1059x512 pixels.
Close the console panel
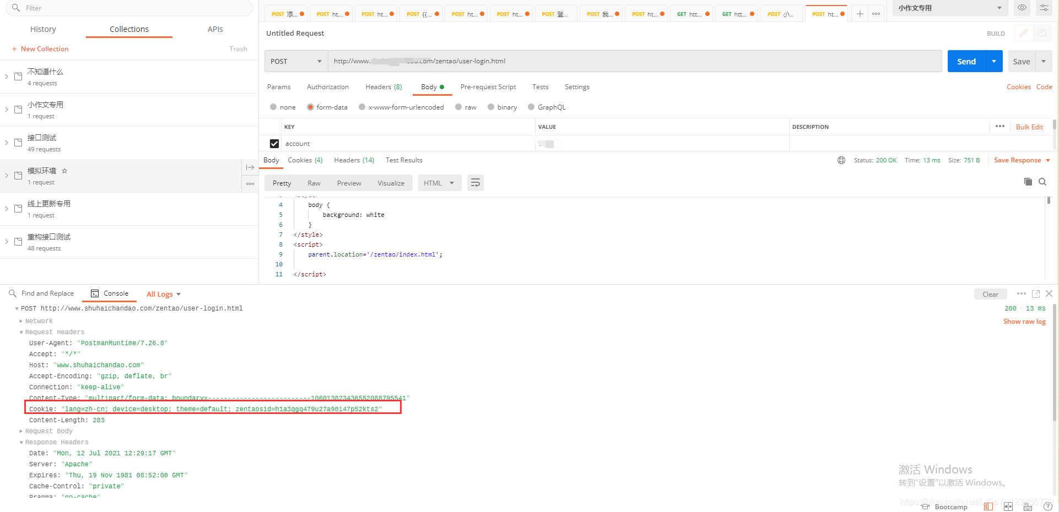tap(1049, 293)
